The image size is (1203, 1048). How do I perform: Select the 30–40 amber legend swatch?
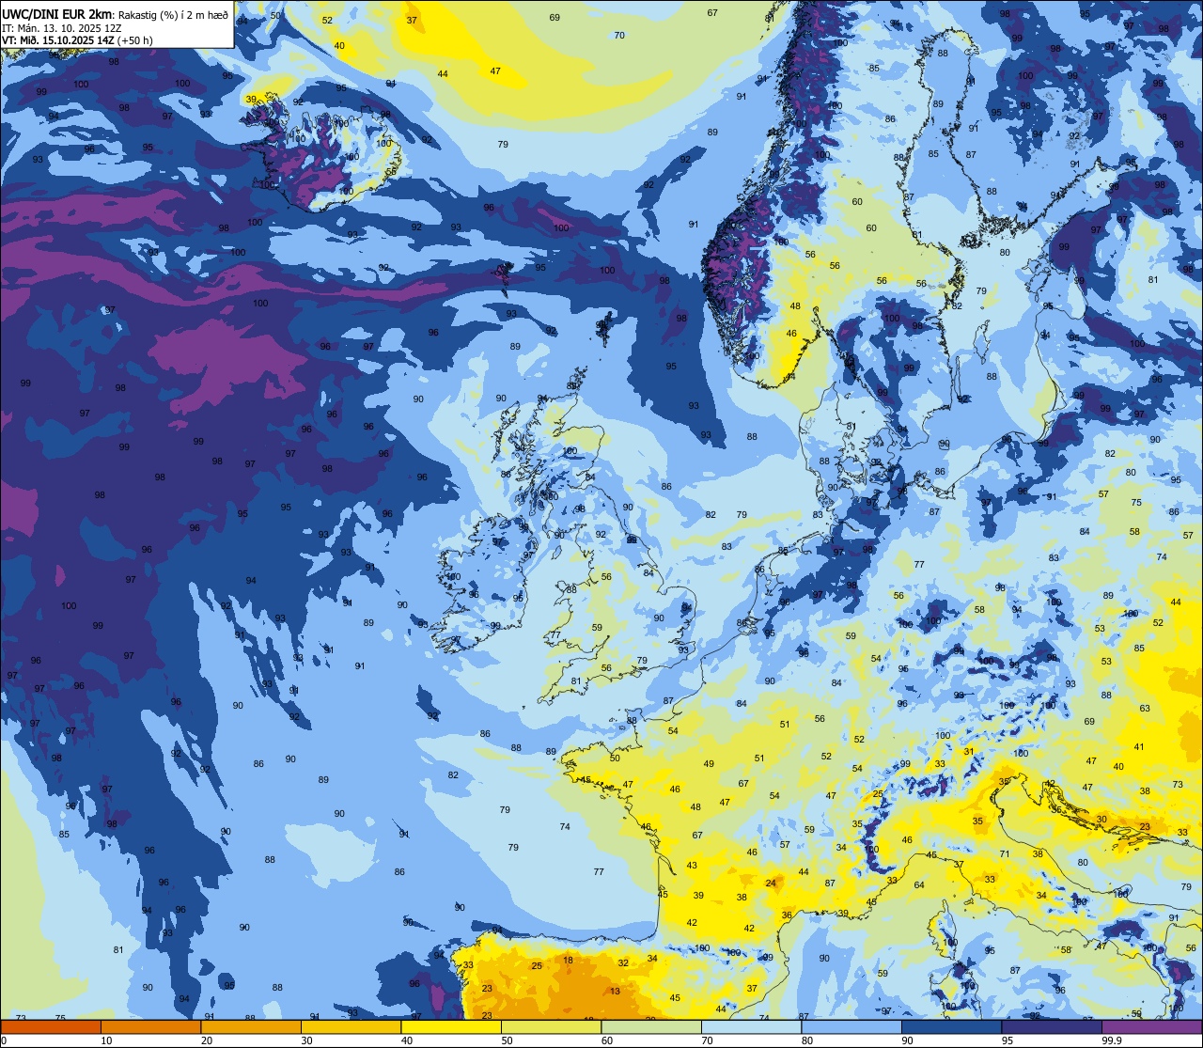tap(351, 1026)
